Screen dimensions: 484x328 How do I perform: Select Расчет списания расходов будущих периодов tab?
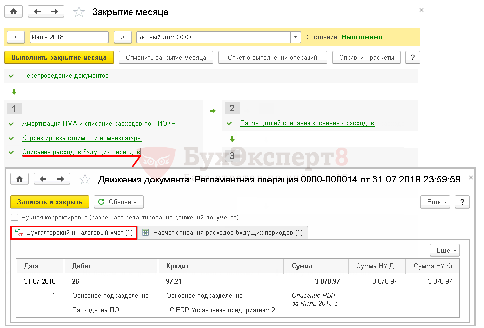[x=222, y=232]
